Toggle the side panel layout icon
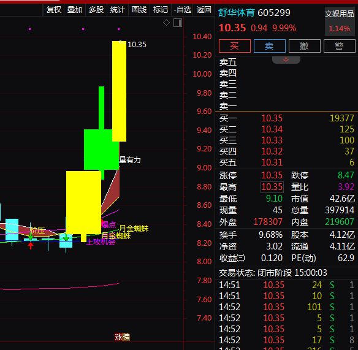The width and height of the screenshot is (358, 350). (x=178, y=23)
